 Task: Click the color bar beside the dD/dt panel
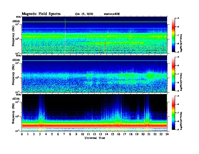pyautogui.click(x=173, y=74)
